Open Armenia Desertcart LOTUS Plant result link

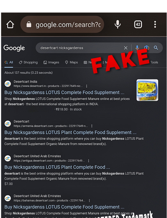tap(70, 132)
